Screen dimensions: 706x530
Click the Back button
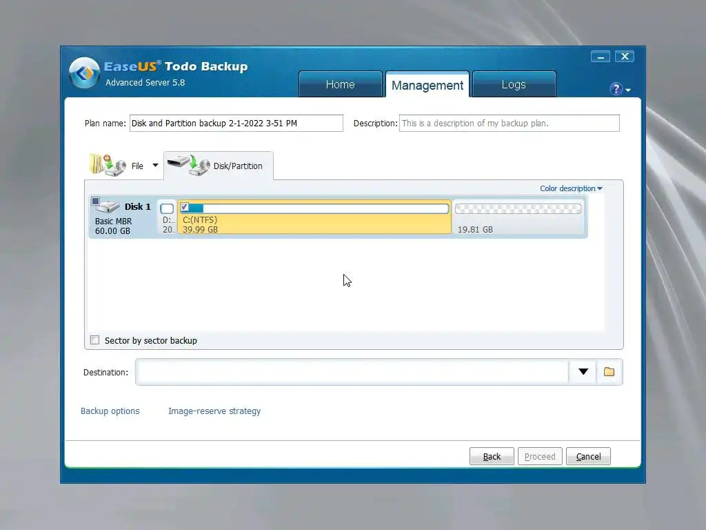(492, 456)
